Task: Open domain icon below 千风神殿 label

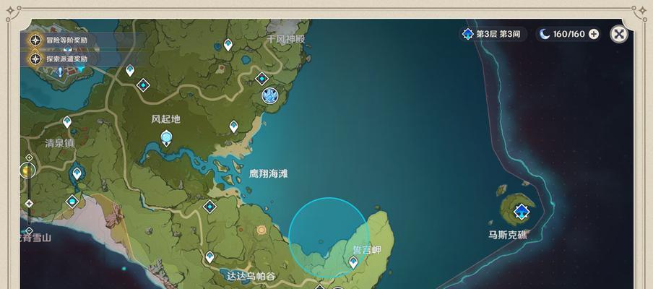Action: point(261,78)
